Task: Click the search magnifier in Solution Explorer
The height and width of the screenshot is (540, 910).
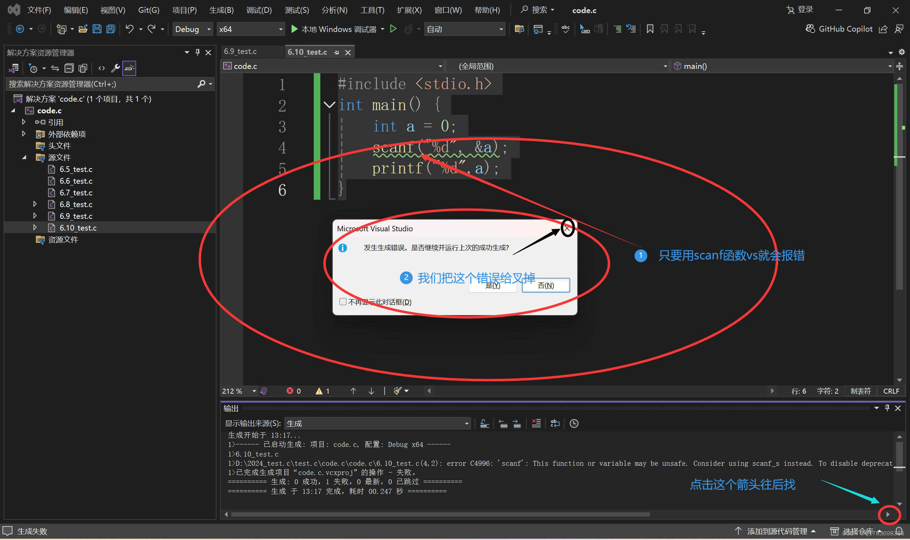Action: [x=201, y=84]
